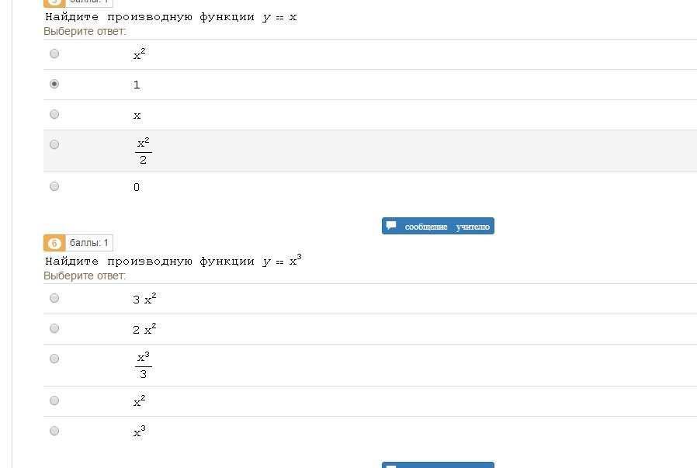Click the question text 'y = x³'
This screenshot has height=468, width=697.
click(x=283, y=260)
